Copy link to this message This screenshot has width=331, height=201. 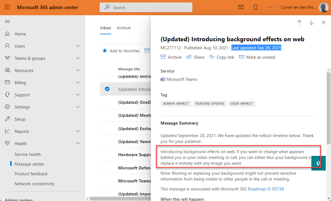pos(222,57)
